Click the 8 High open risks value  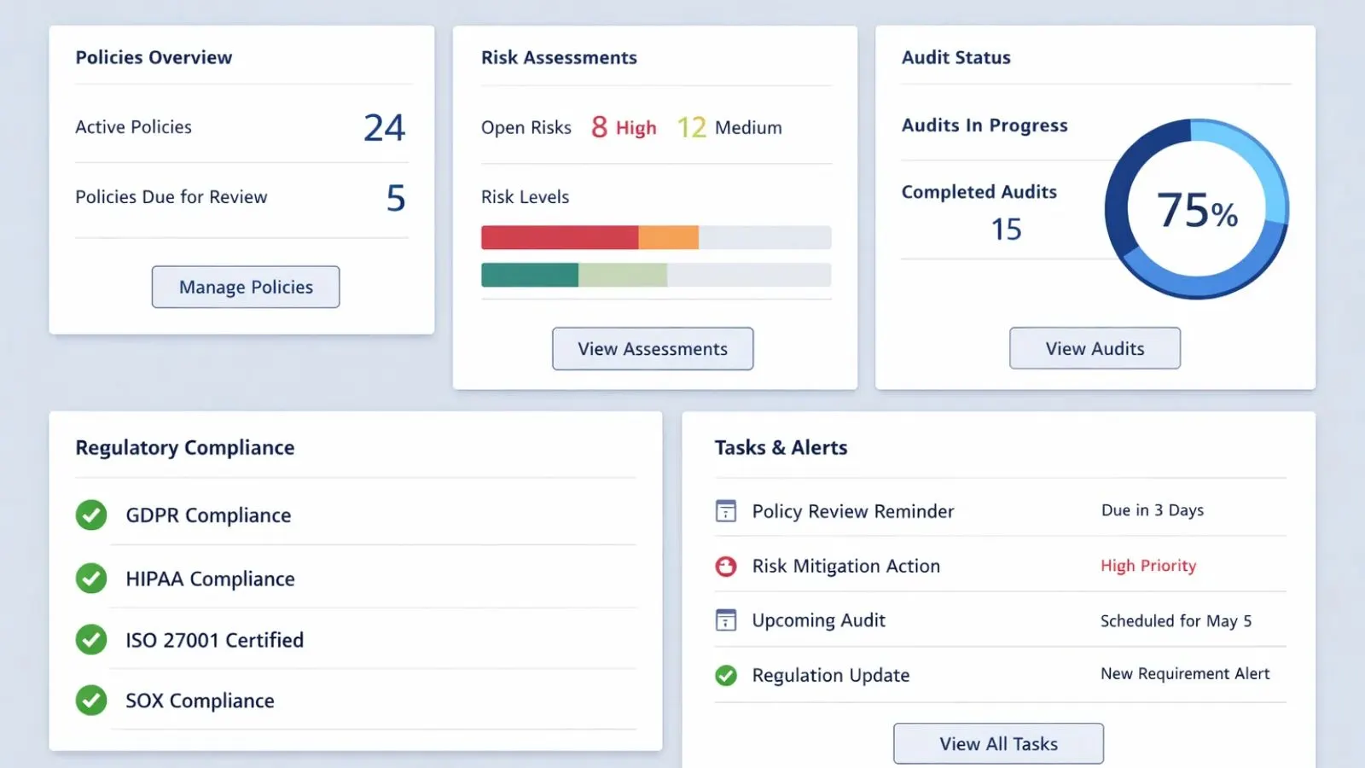pyautogui.click(x=624, y=127)
